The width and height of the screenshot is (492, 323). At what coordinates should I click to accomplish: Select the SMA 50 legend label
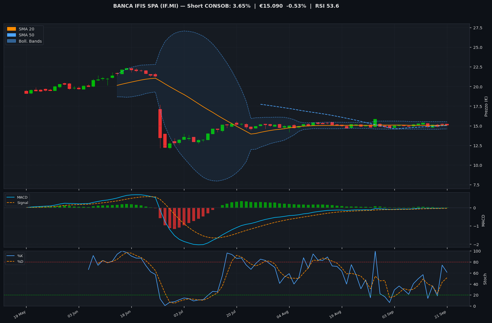[26, 35]
